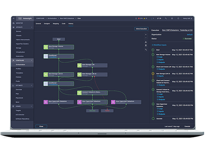Click green icon of Connect Volume to Stora... node
Screen dimensions: 205x153
coord(79,93)
